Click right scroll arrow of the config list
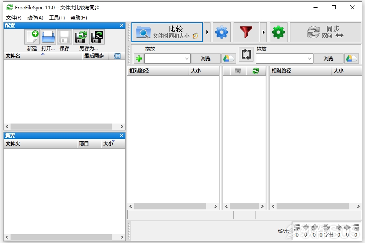 (x=122, y=126)
